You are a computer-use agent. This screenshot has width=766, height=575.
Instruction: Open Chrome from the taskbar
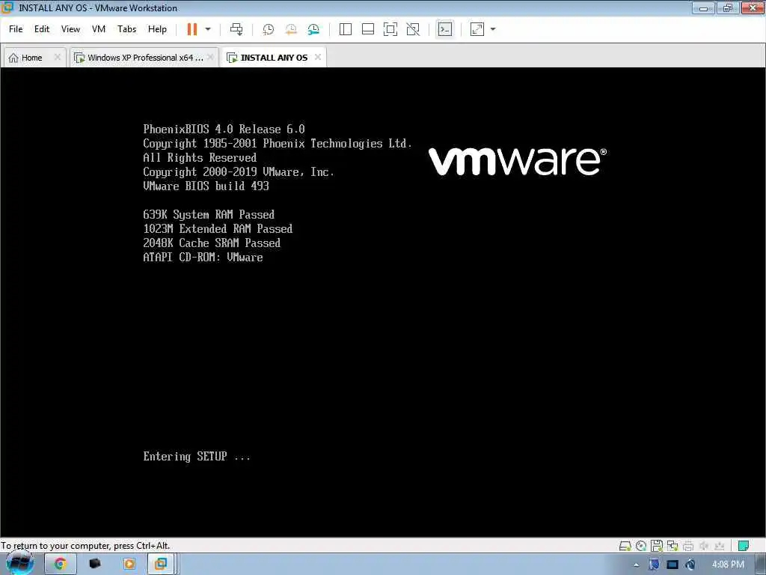pos(61,565)
